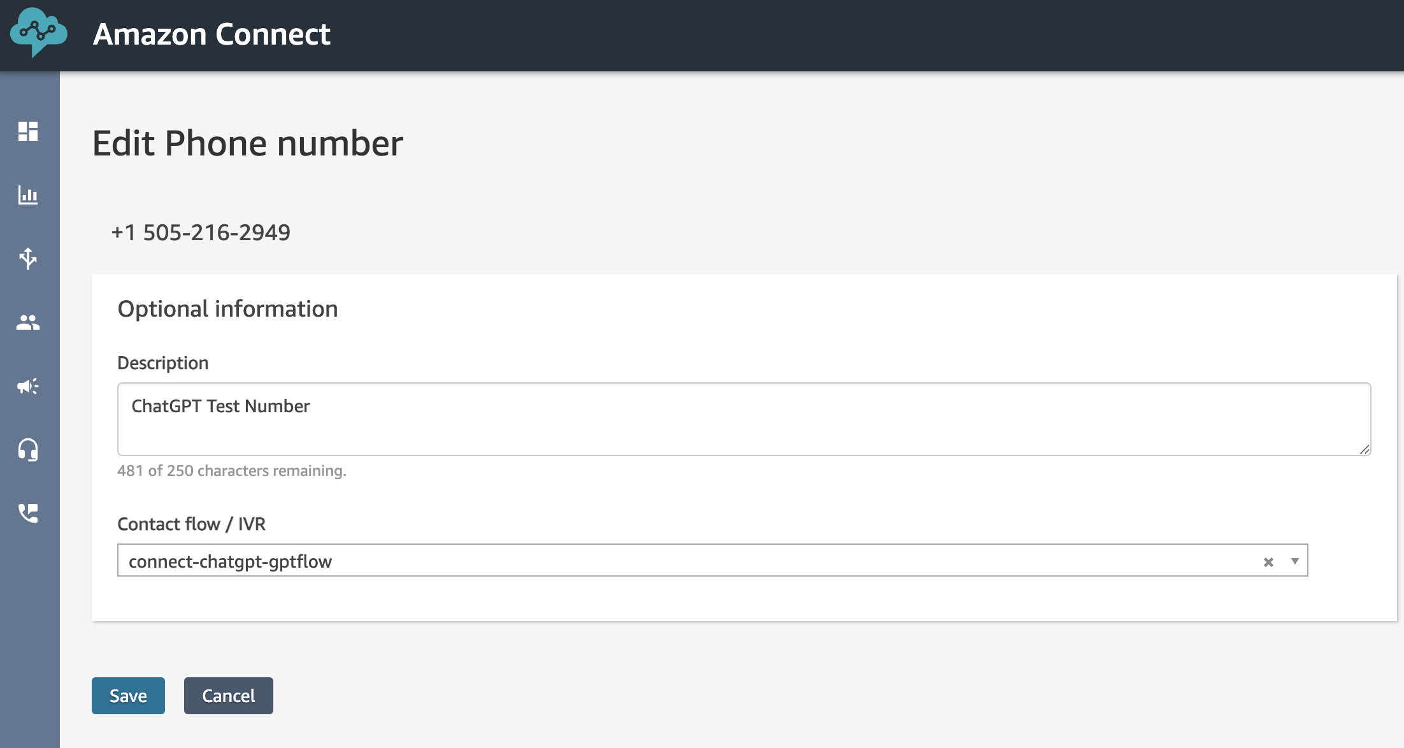
Task: Click the phone number +1 505-216-2949
Action: [x=201, y=233]
